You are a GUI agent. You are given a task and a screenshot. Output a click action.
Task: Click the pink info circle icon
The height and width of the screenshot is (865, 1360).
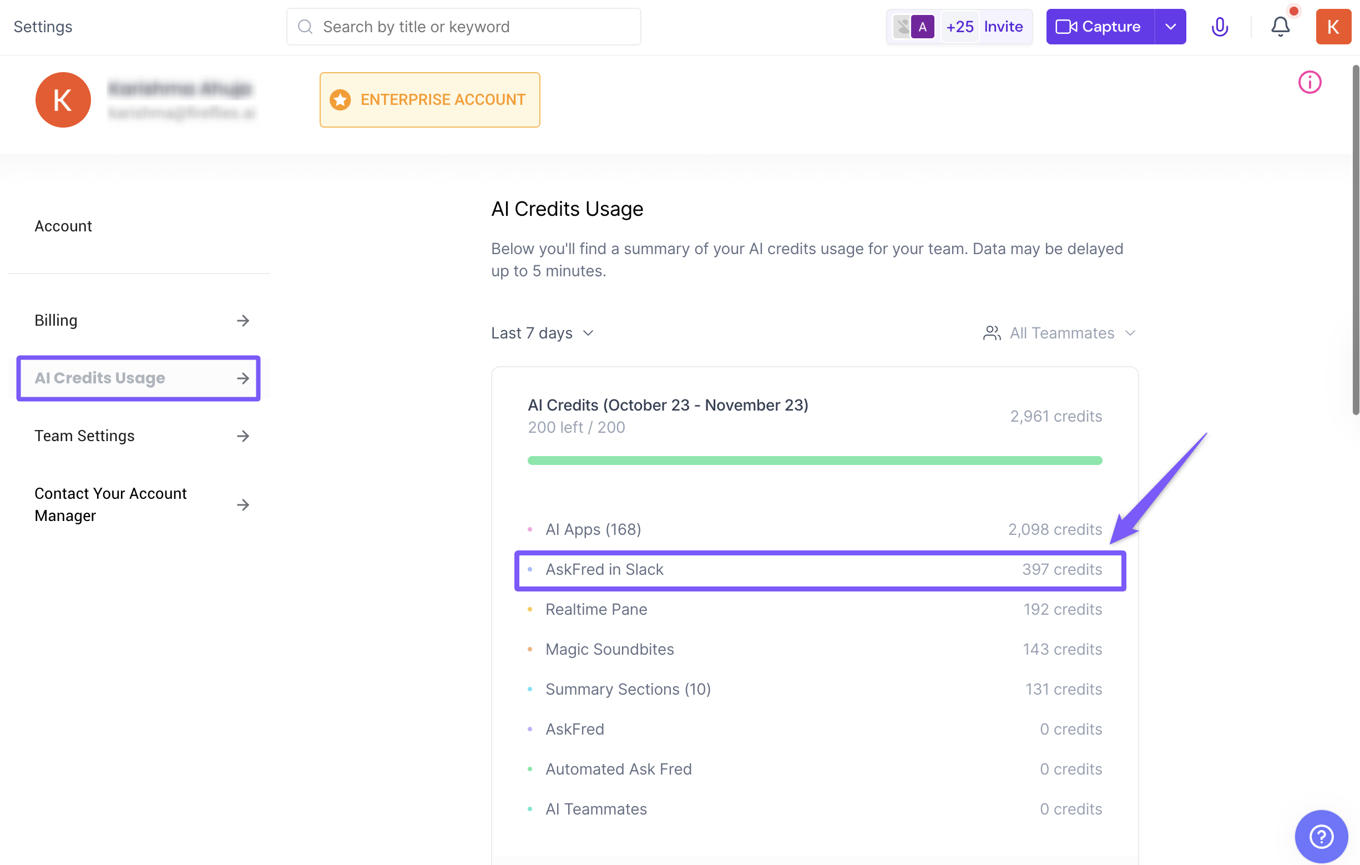pyautogui.click(x=1309, y=83)
